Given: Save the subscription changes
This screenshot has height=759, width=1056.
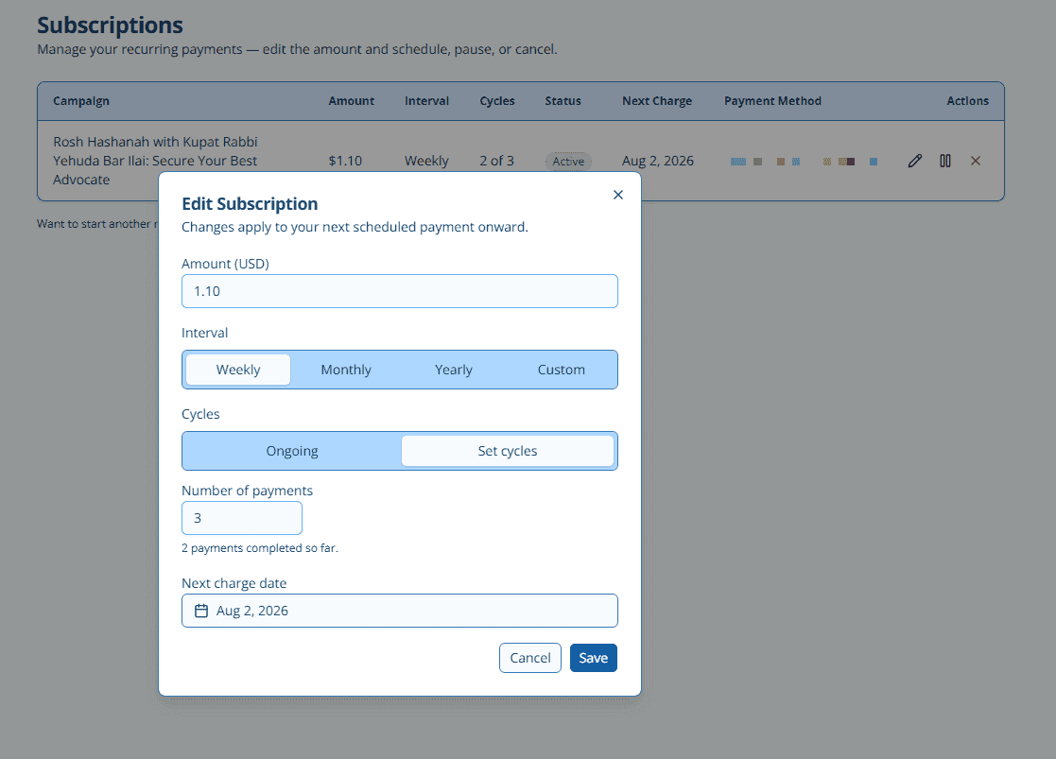Looking at the screenshot, I should pyautogui.click(x=594, y=658).
